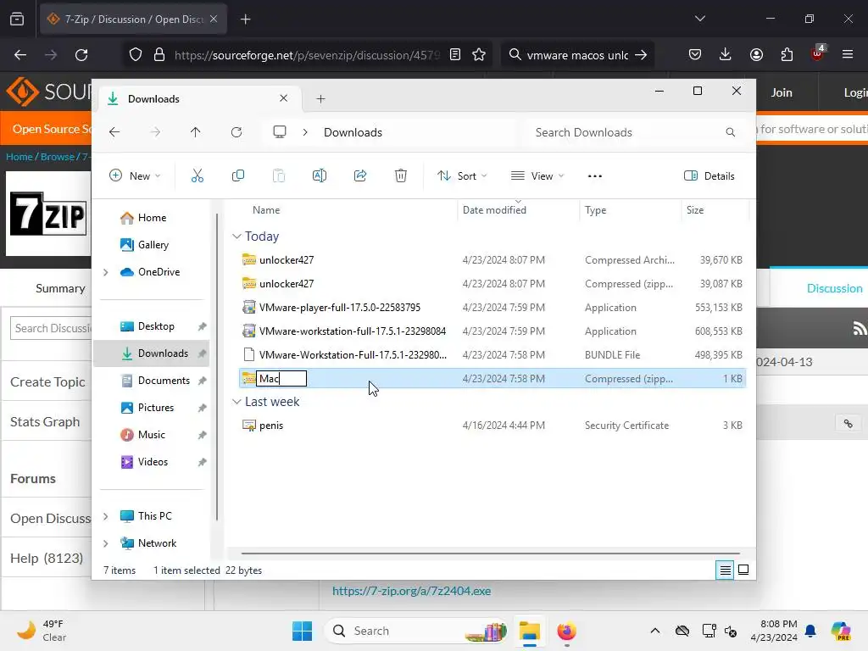Select the unlocker427 Compressed Archive file

[492, 259]
